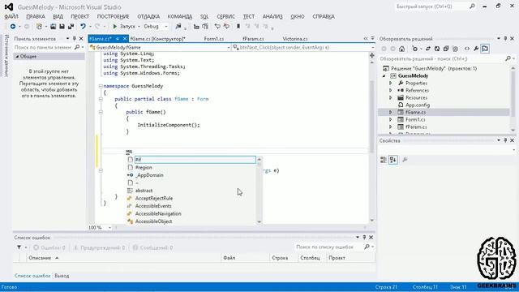The width and height of the screenshot is (519, 292).
Task: Open the ОТЛАДКА menu
Action: [148, 16]
